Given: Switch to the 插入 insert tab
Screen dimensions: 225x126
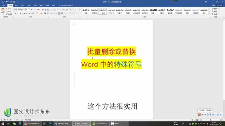Looking at the screenshot, I should coord(17,6).
